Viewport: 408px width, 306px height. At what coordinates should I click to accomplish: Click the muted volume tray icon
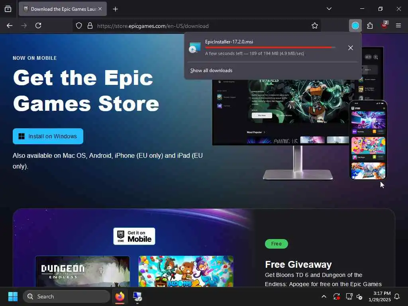click(360, 296)
